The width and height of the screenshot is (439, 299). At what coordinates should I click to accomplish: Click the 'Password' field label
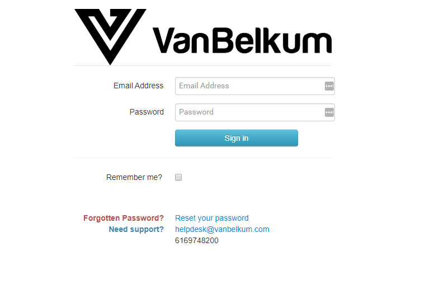click(147, 112)
